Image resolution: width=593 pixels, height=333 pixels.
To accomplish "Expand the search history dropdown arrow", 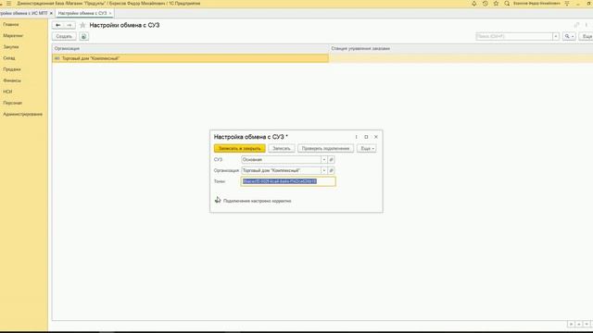I will 556,37.
